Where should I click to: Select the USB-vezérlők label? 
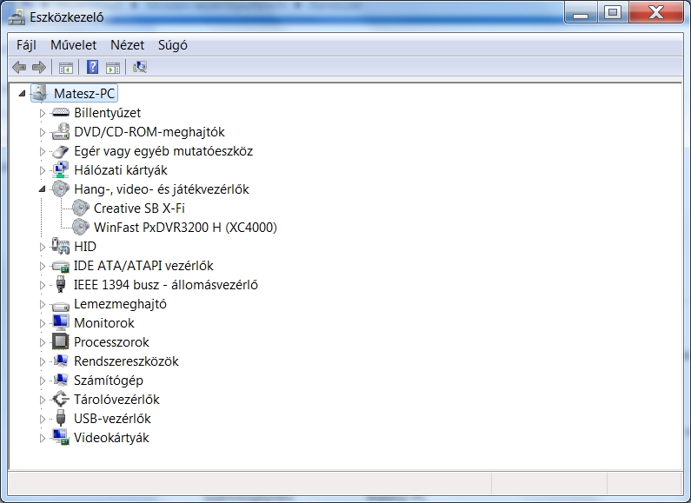[112, 419]
